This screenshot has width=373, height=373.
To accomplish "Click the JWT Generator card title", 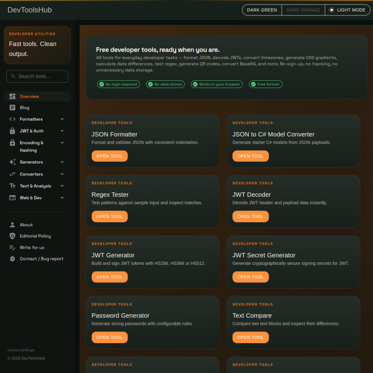I will [113, 255].
